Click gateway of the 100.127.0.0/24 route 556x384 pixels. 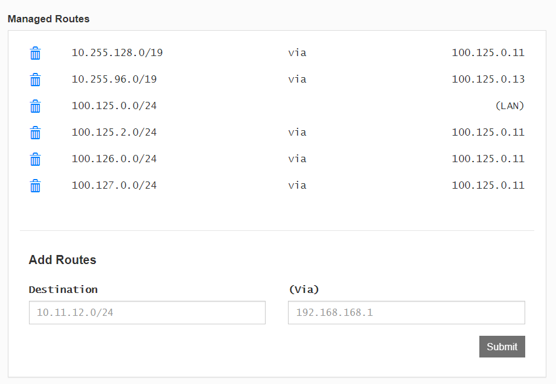488,186
